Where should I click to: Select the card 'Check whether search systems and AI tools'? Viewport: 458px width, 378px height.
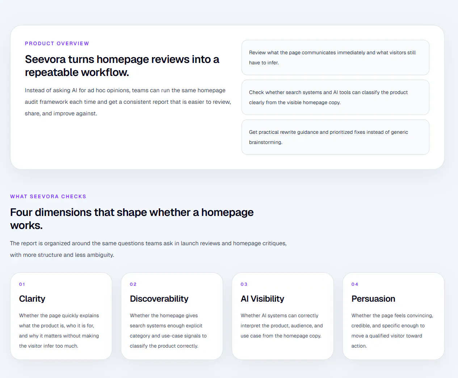(335, 97)
